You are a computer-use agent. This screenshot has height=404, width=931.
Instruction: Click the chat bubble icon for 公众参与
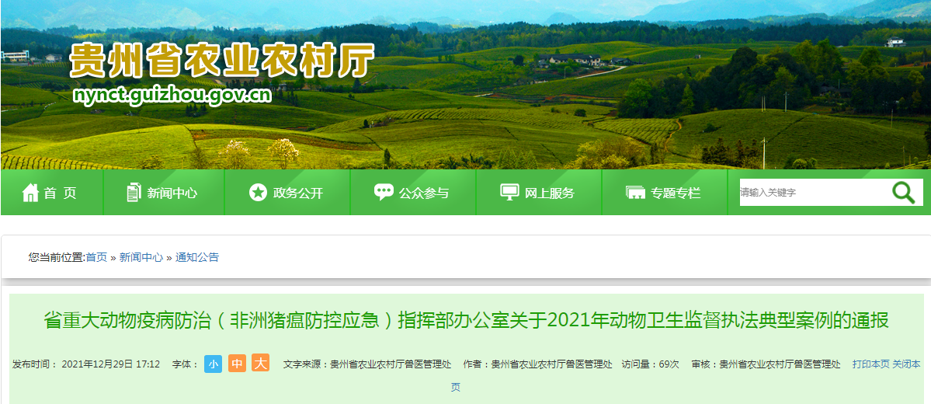click(x=384, y=192)
